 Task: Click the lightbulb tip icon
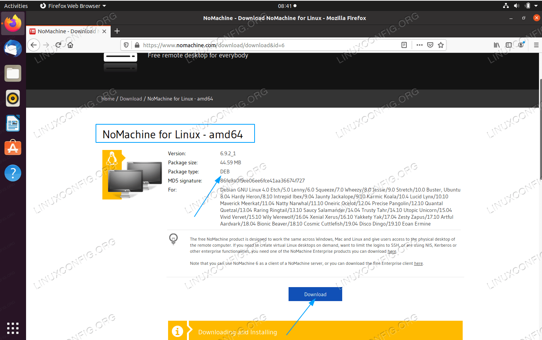click(173, 239)
